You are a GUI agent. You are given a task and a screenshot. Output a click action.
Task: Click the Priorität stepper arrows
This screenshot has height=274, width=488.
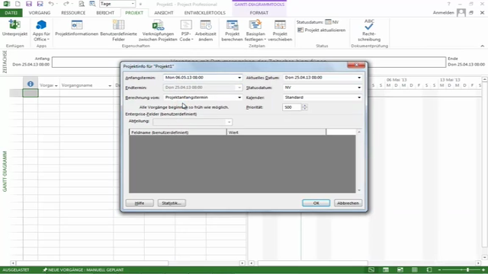[305, 107]
